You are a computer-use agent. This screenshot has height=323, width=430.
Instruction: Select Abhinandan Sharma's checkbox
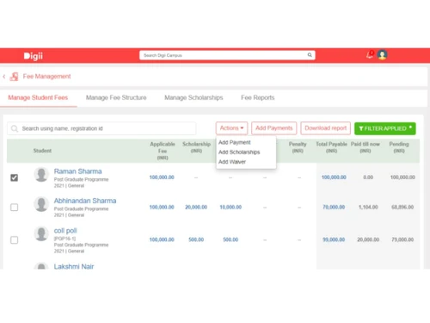pyautogui.click(x=14, y=208)
